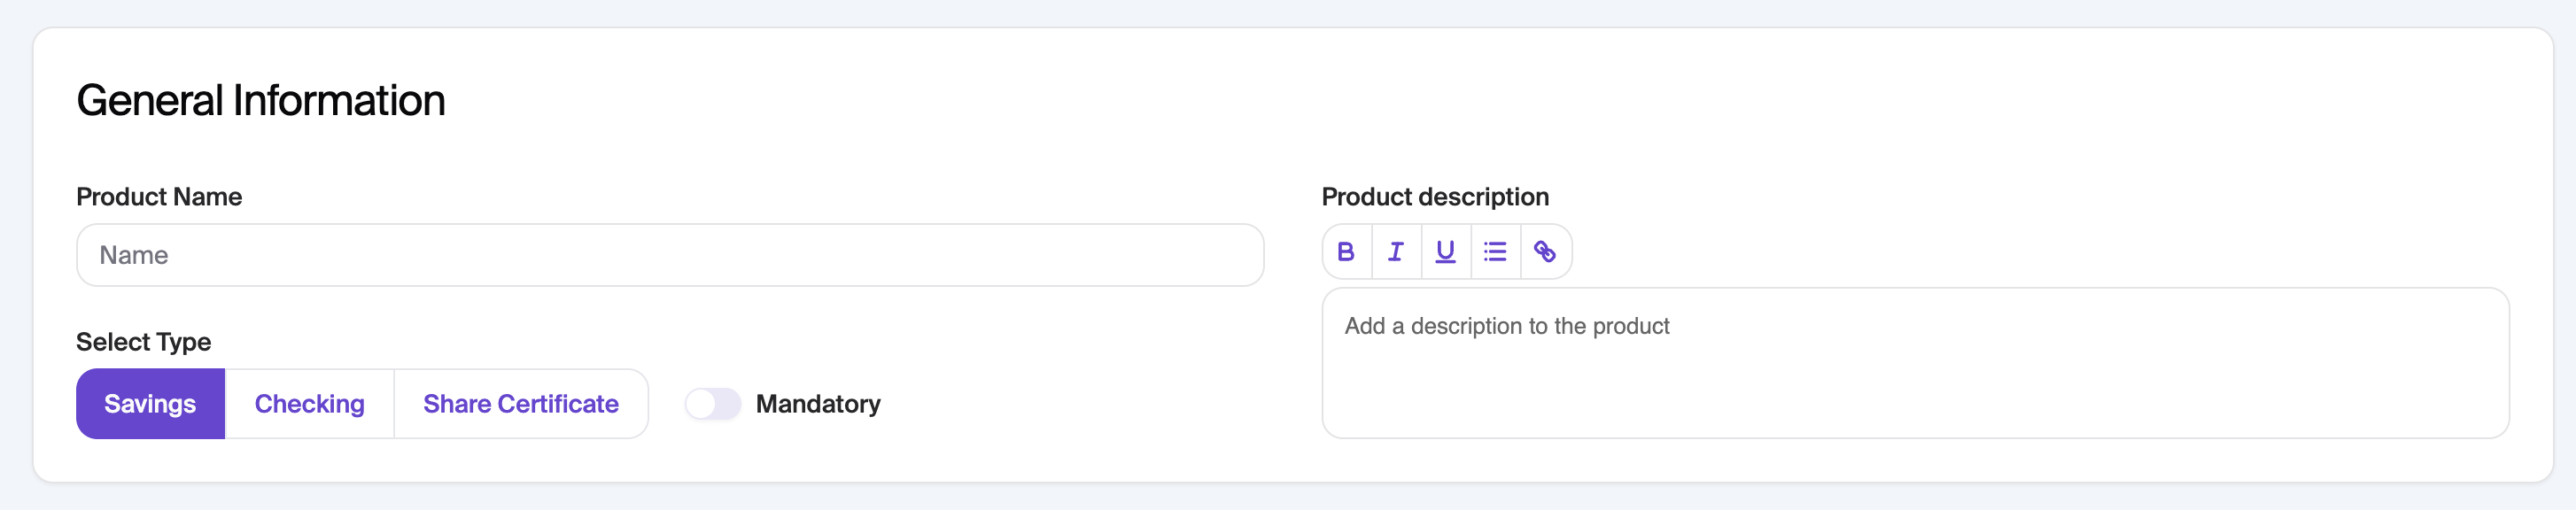Click blank space right of the card heading
Image resolution: width=2576 pixels, height=510 pixels.
1400,100
